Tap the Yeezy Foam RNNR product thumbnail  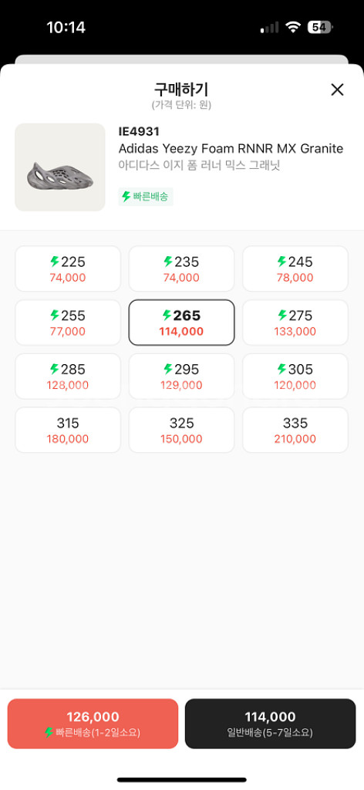pyautogui.click(x=60, y=167)
